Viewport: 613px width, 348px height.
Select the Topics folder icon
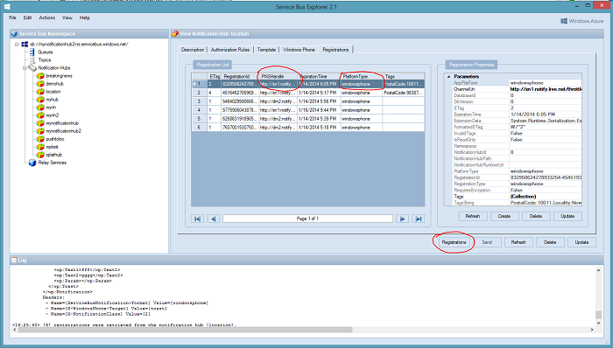[x=32, y=59]
